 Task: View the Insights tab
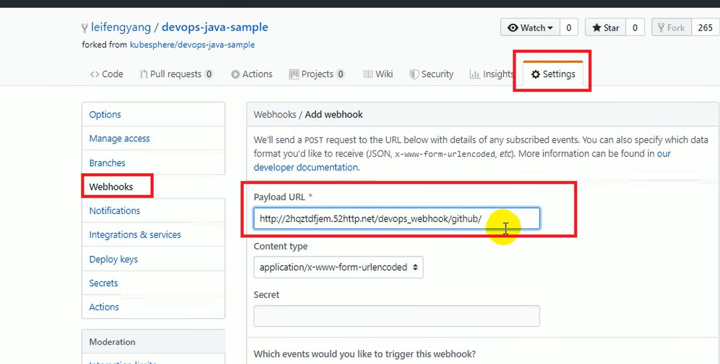pos(491,74)
